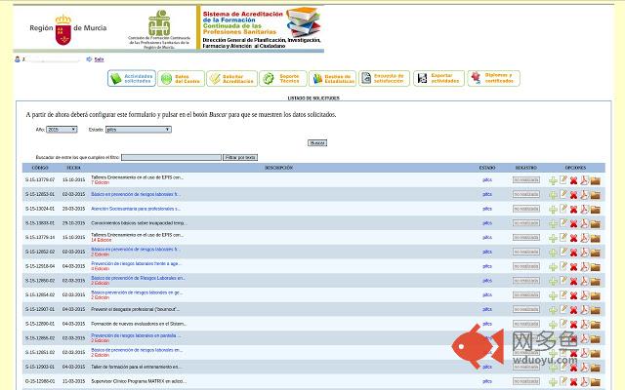Image resolution: width=625 pixels, height=390 pixels.
Task: Open PDF for Conocimientos básicos sobre incapacidad row
Action: pyautogui.click(x=584, y=223)
